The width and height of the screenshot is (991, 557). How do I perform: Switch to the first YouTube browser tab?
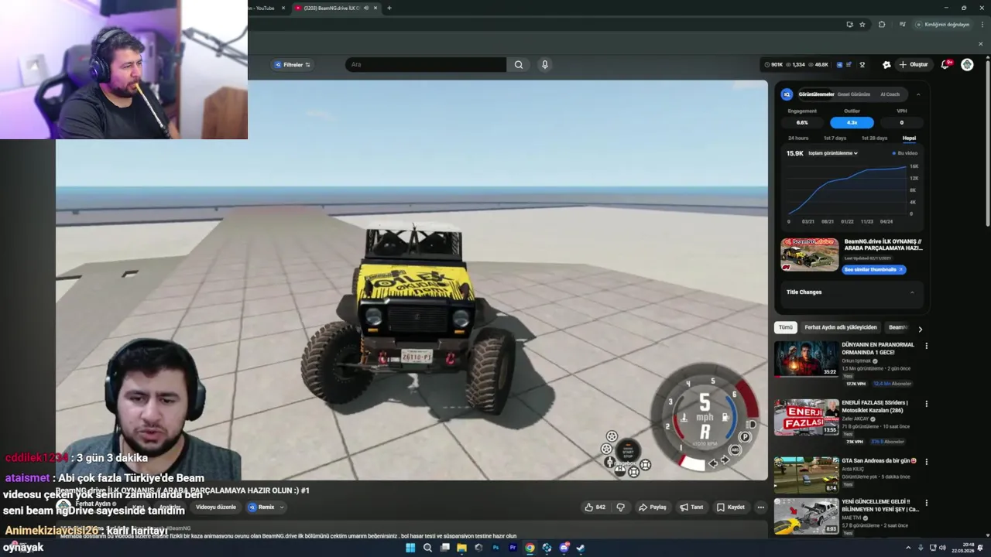click(x=263, y=8)
